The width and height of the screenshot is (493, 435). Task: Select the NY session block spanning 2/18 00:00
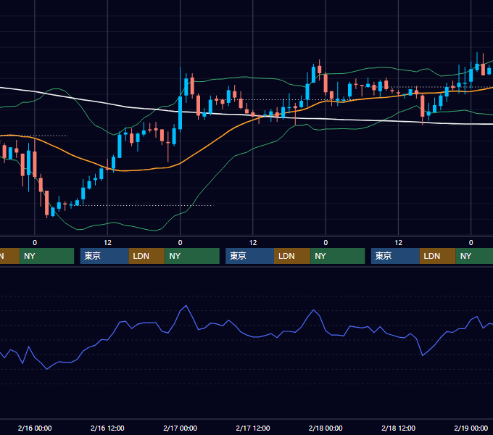338,256
